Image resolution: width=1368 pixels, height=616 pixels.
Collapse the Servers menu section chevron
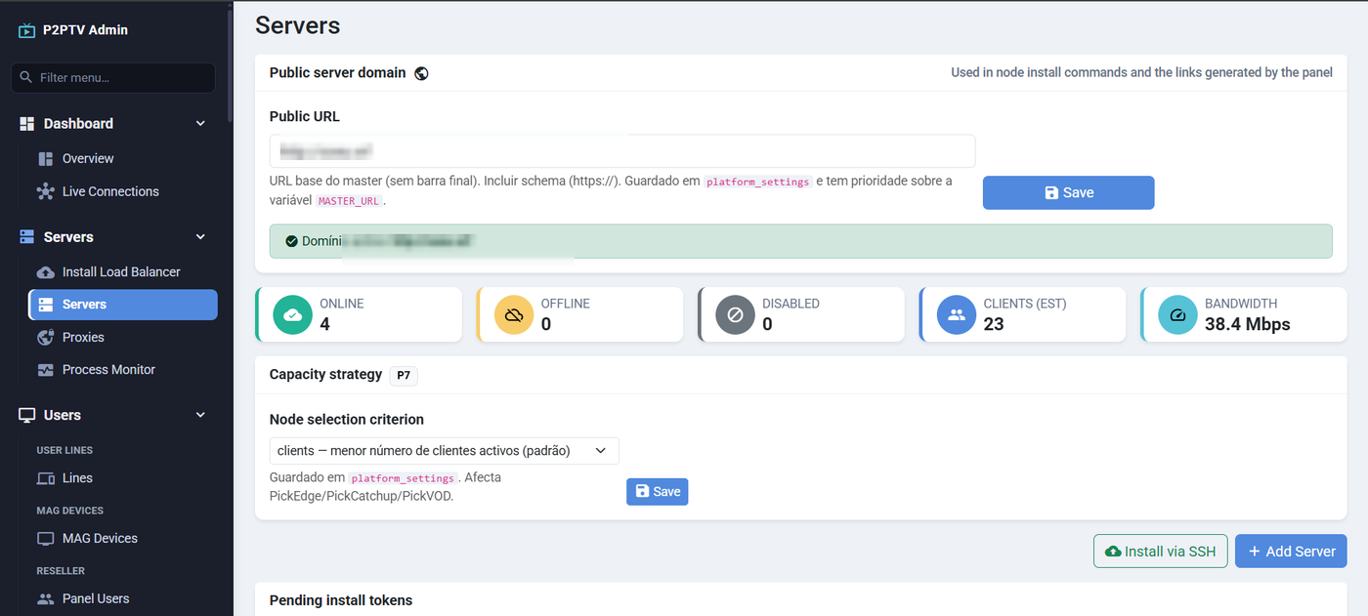tap(200, 237)
